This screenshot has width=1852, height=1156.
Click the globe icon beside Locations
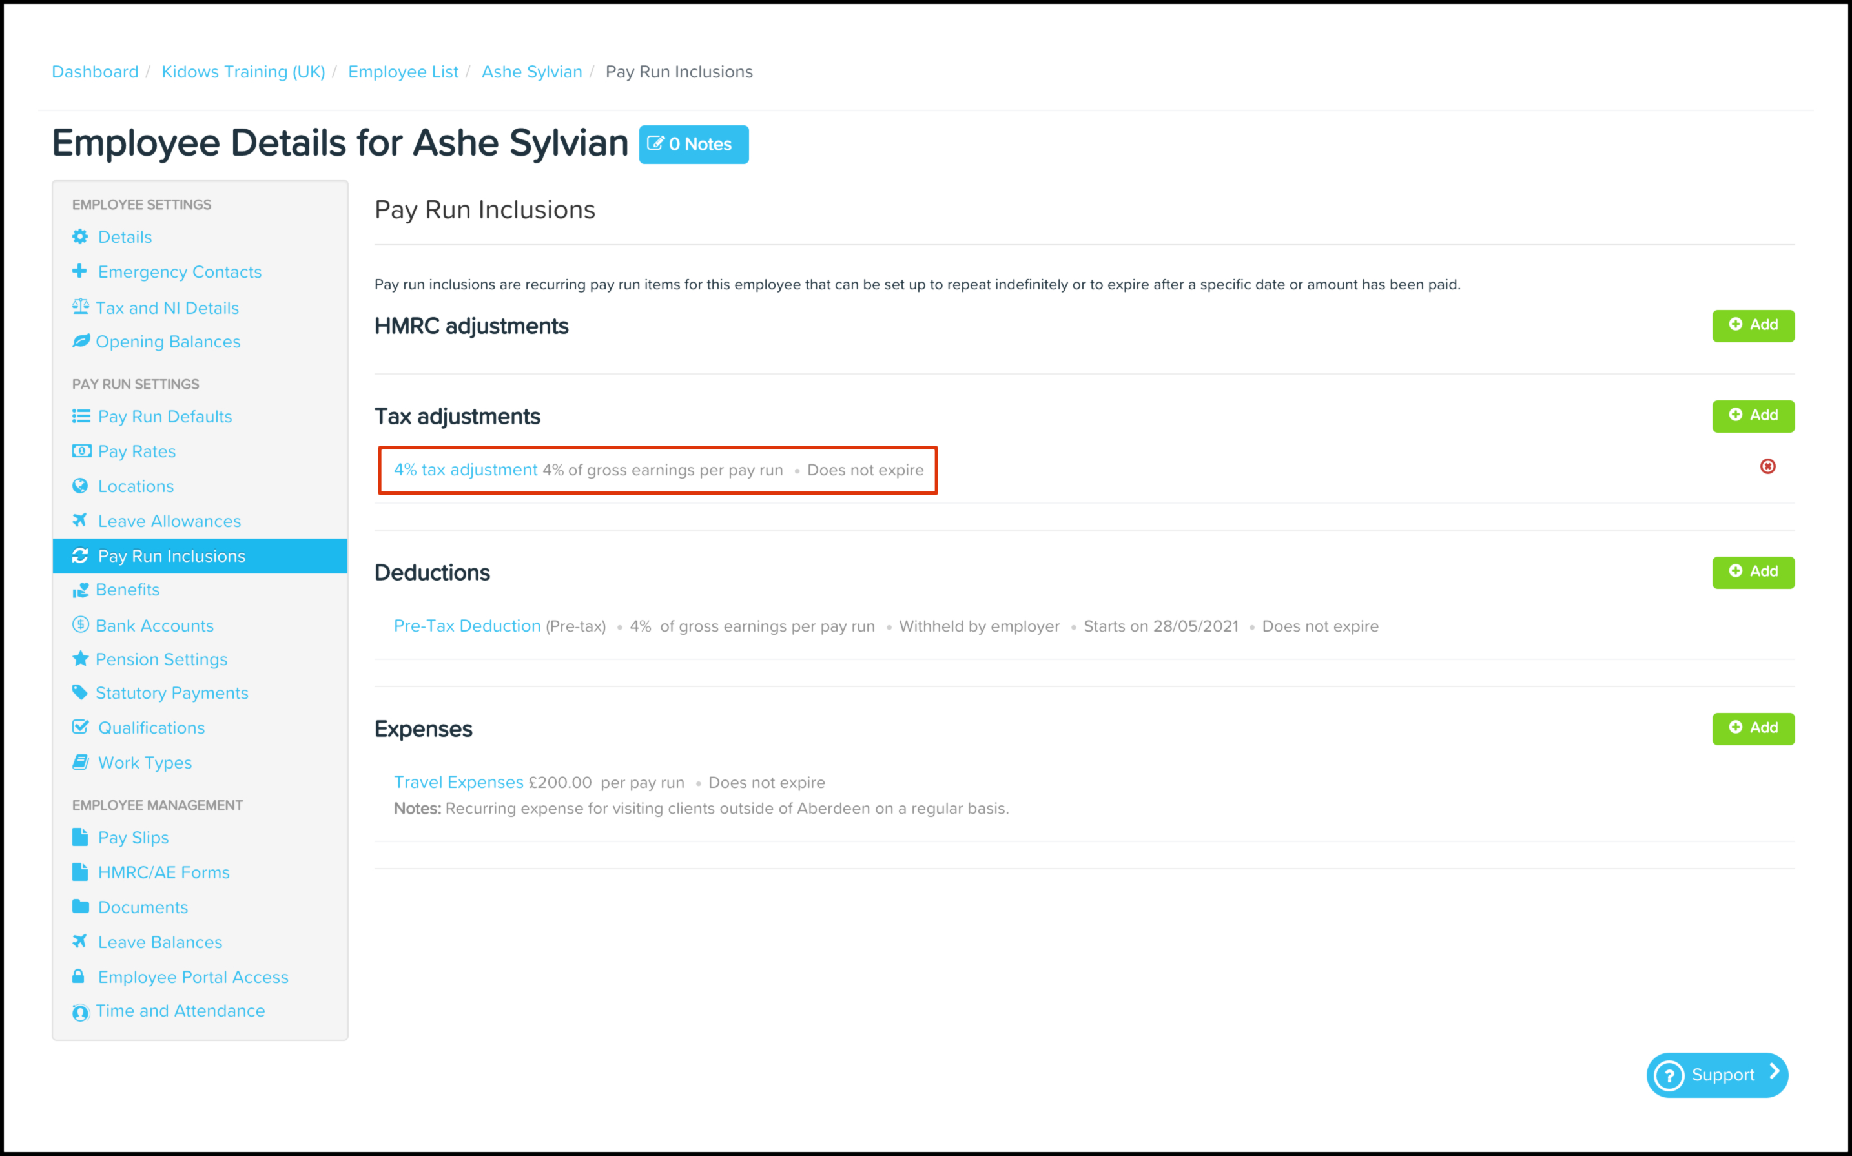click(x=80, y=486)
